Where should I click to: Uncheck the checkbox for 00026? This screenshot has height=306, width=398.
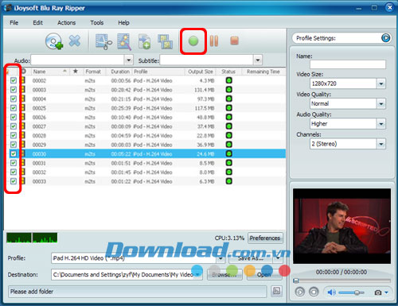pyautogui.click(x=14, y=117)
